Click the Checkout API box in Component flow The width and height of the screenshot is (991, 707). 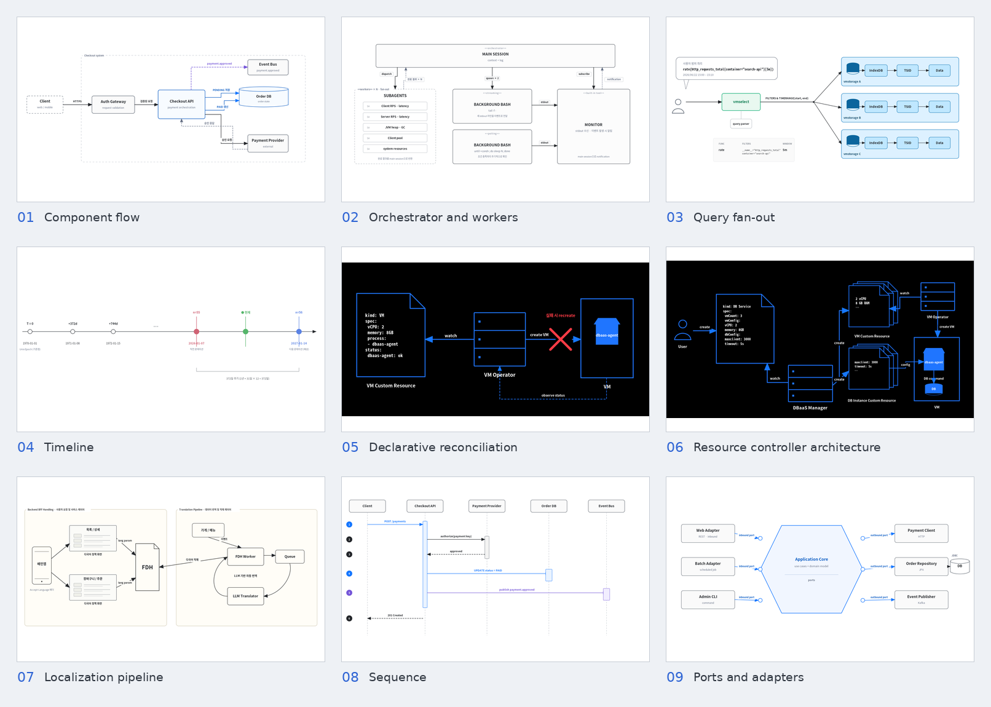[x=181, y=104]
